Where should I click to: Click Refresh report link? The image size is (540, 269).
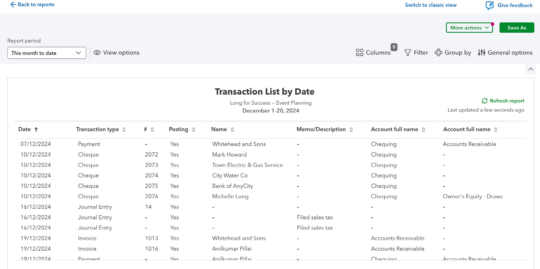[507, 101]
